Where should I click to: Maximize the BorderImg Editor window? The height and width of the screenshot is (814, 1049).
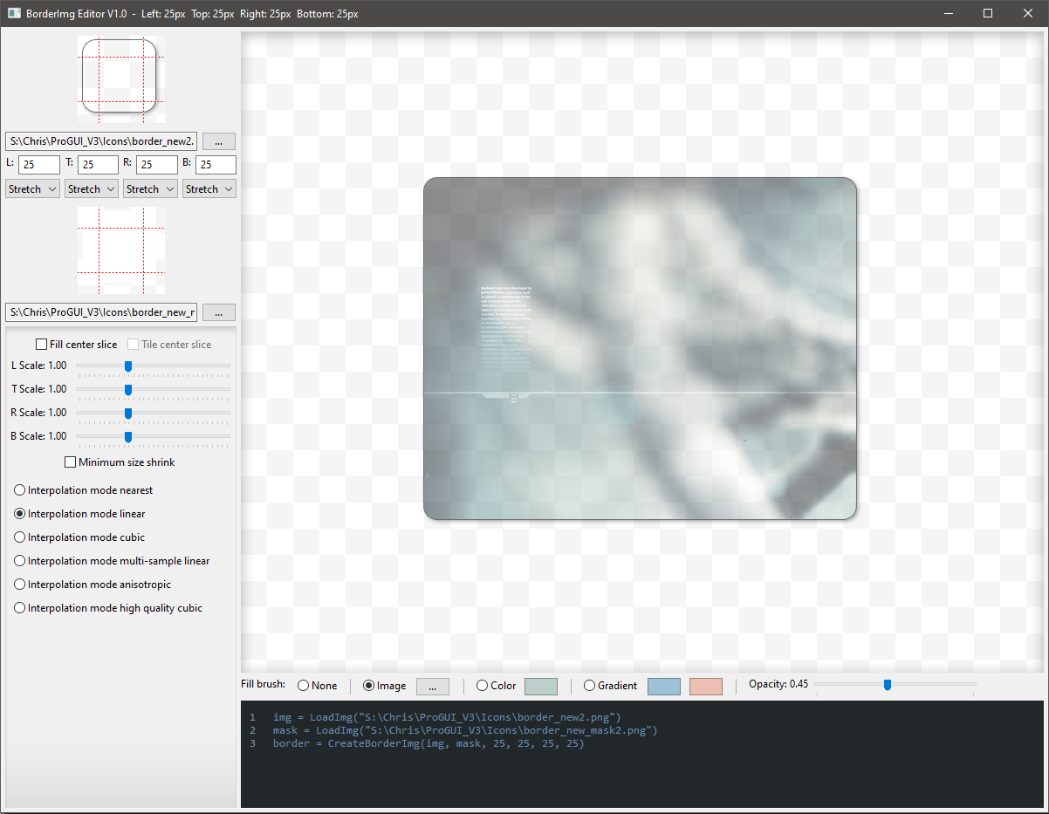988,13
